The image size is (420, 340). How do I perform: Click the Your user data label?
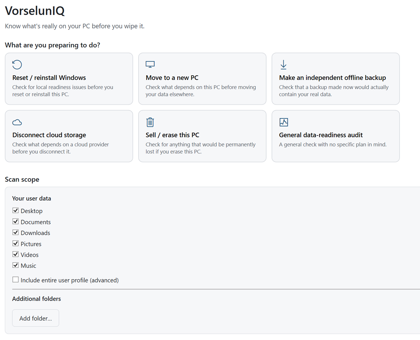31,199
